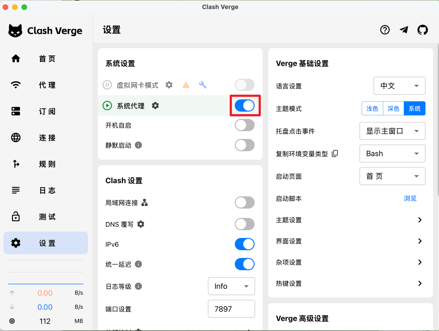Click the blue 0.00 download speed

45,307
